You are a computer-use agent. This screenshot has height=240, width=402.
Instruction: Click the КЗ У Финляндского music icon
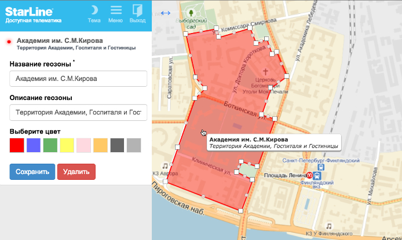click(328, 226)
